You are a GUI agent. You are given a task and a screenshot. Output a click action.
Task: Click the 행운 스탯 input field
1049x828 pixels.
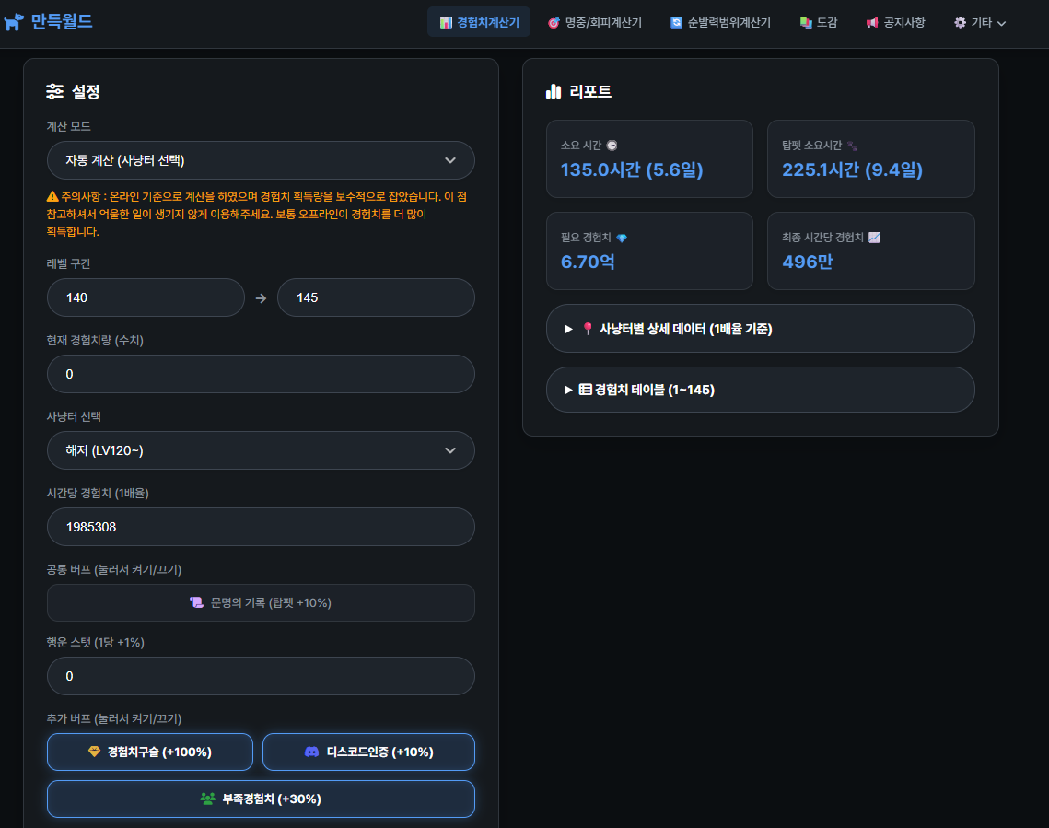261,676
